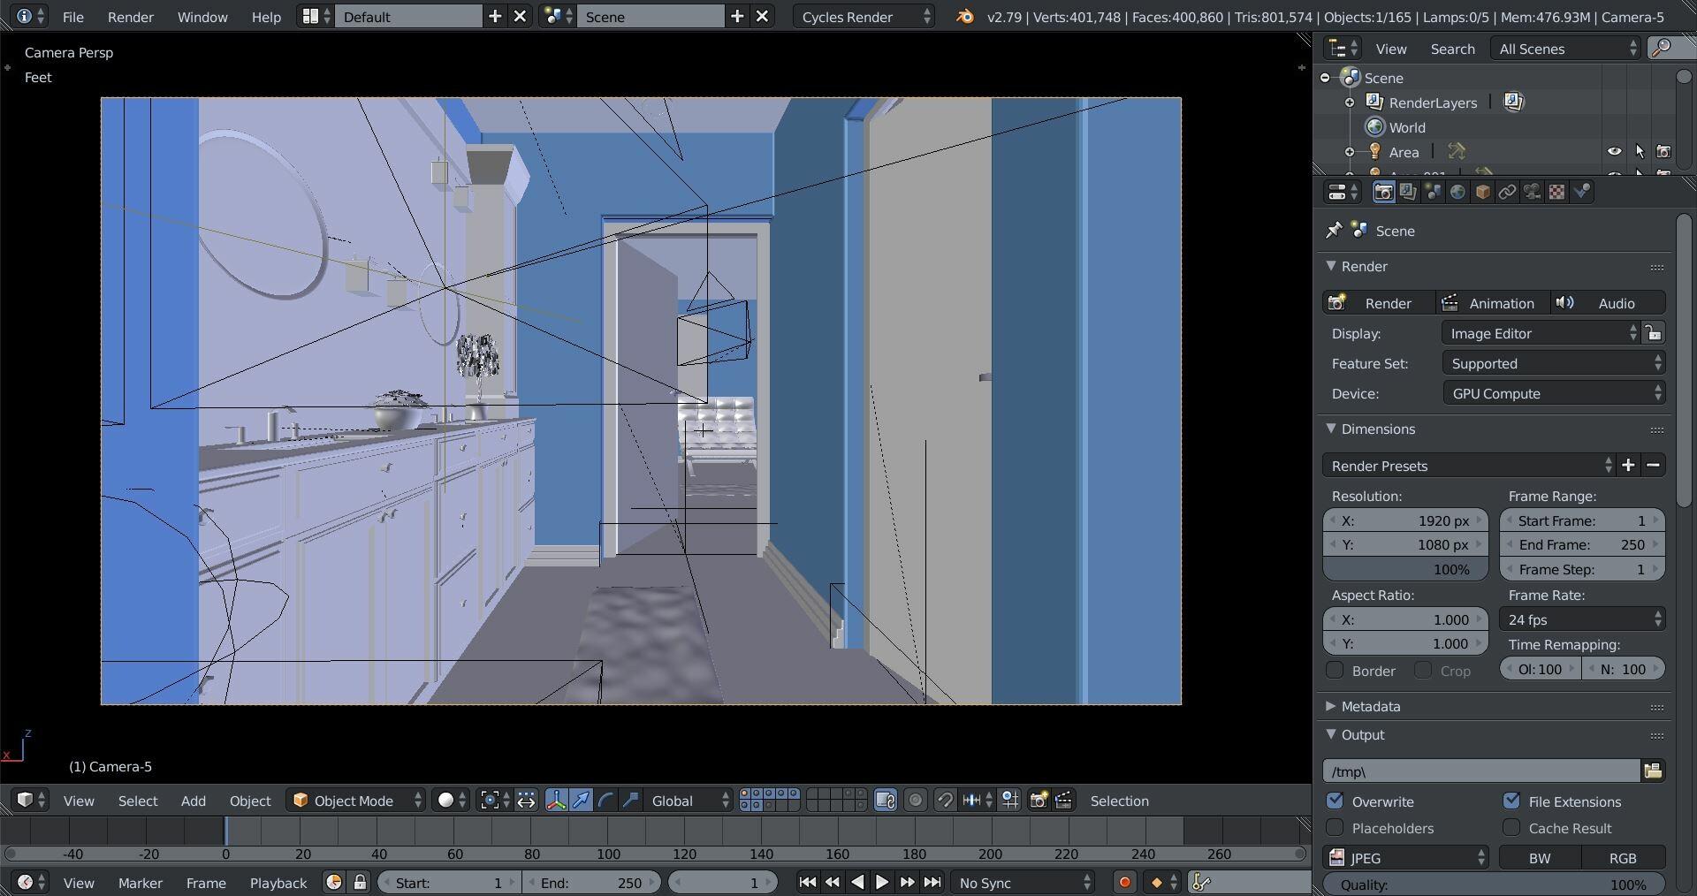Open the Render Layers properties tab

click(1408, 193)
